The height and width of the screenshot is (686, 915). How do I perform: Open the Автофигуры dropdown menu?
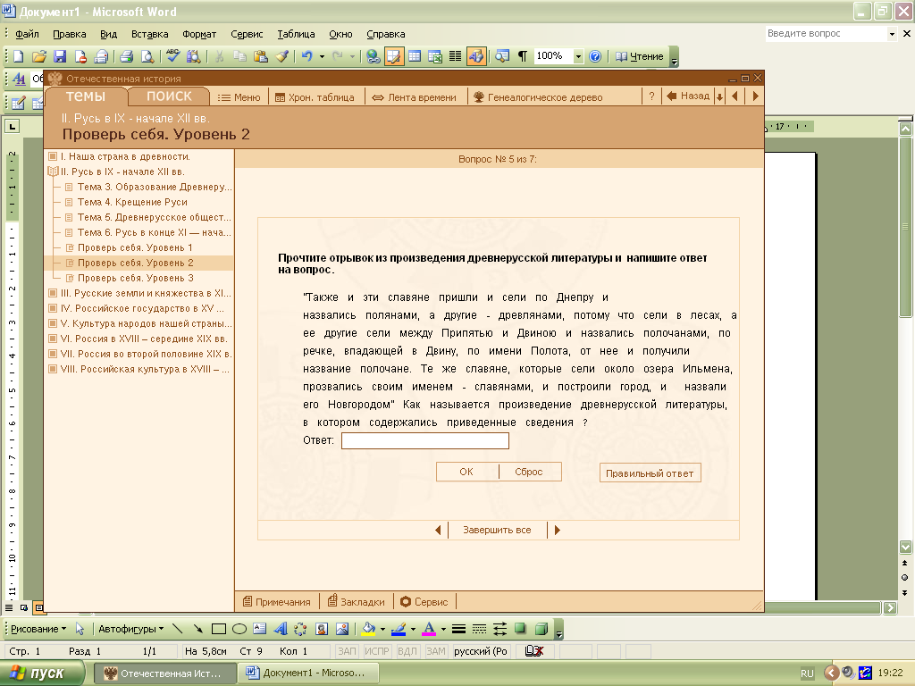click(130, 629)
